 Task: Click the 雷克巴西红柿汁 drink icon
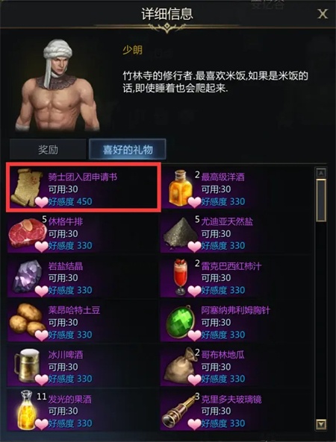181,277
